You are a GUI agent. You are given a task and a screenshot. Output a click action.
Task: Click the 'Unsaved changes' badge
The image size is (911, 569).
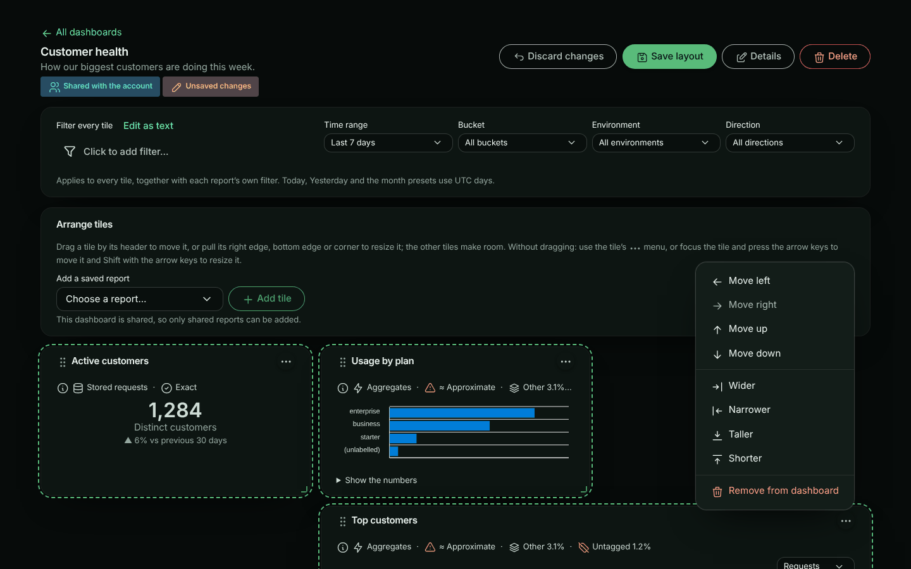coord(211,87)
